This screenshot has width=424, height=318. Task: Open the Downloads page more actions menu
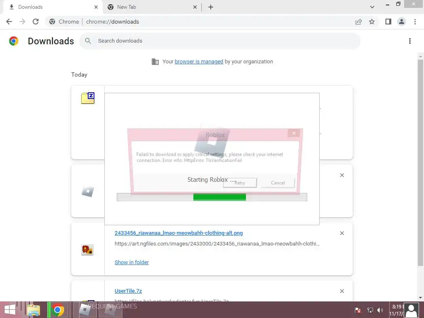(x=410, y=41)
